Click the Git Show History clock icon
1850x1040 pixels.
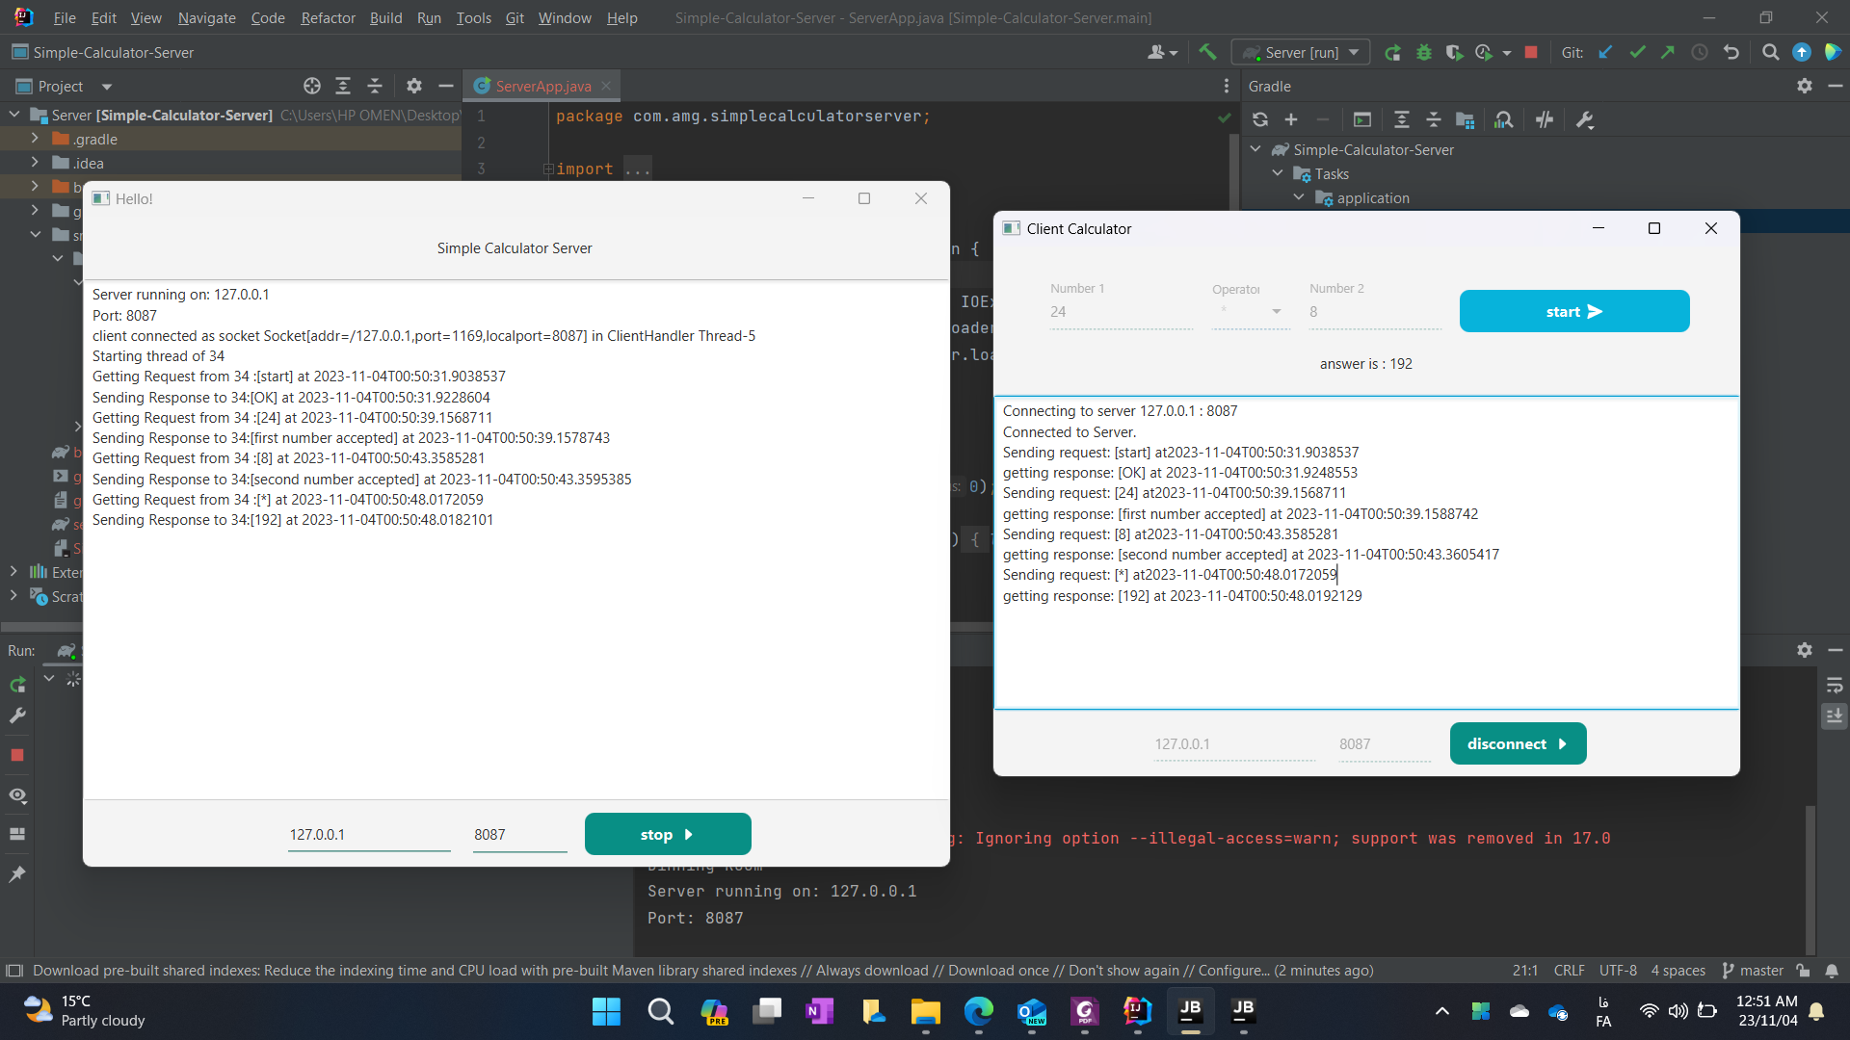[1700, 52]
